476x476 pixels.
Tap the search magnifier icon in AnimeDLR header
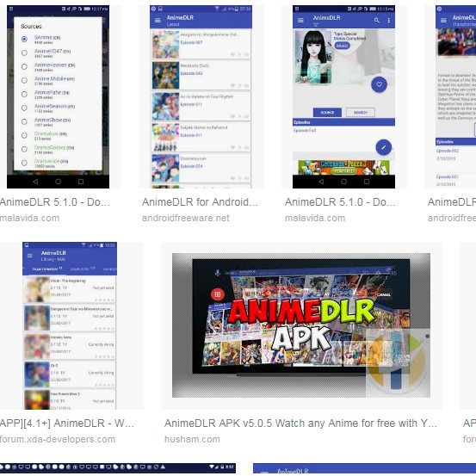tap(377, 21)
